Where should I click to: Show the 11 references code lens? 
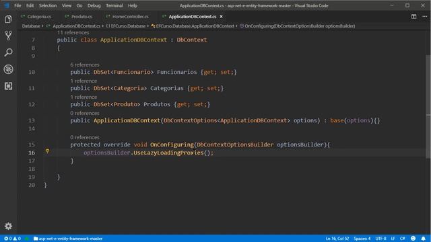tap(73, 33)
